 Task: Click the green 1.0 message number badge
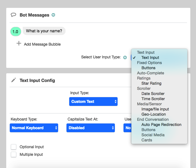(x=16, y=31)
